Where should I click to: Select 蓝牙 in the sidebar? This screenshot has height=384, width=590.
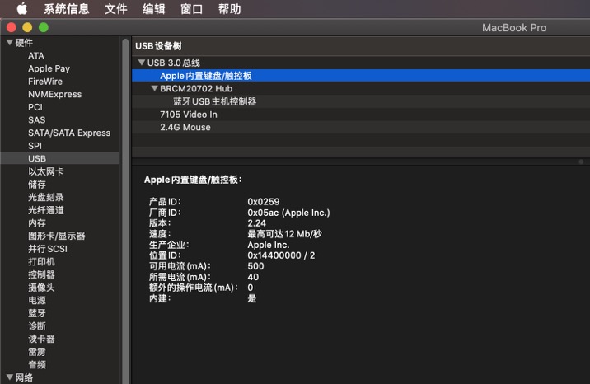click(37, 313)
